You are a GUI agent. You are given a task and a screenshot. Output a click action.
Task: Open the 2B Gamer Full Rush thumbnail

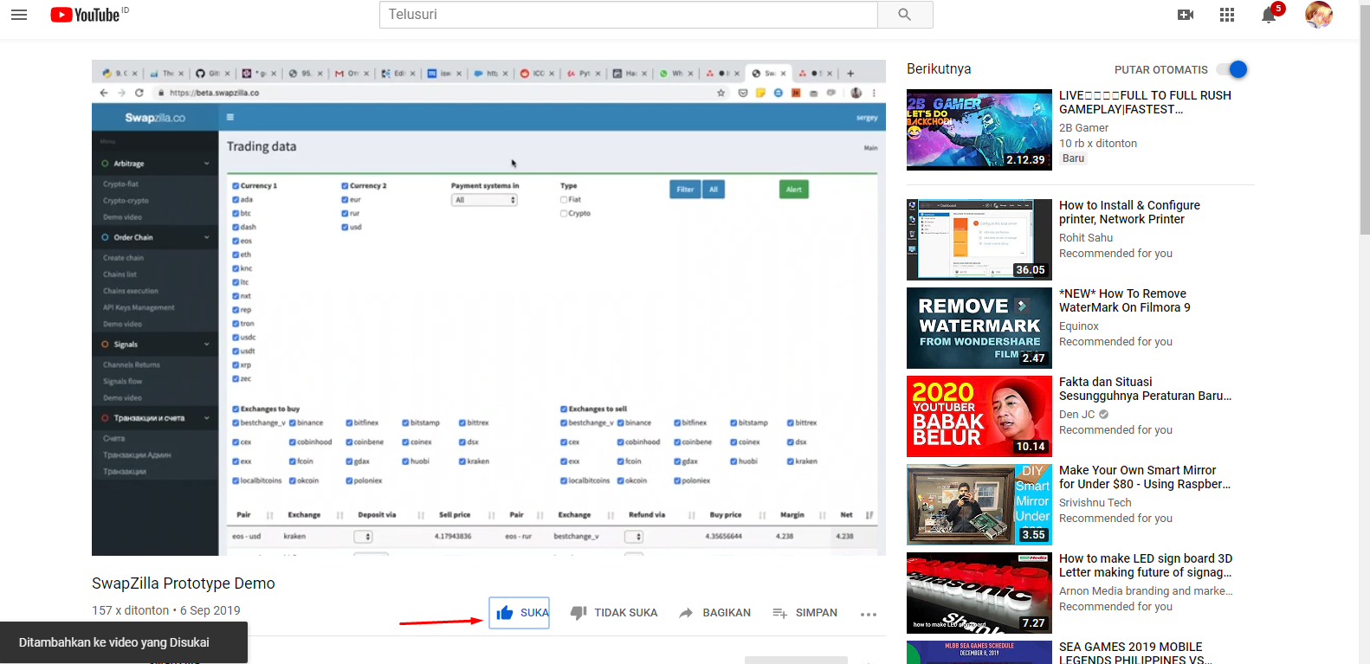tap(979, 130)
